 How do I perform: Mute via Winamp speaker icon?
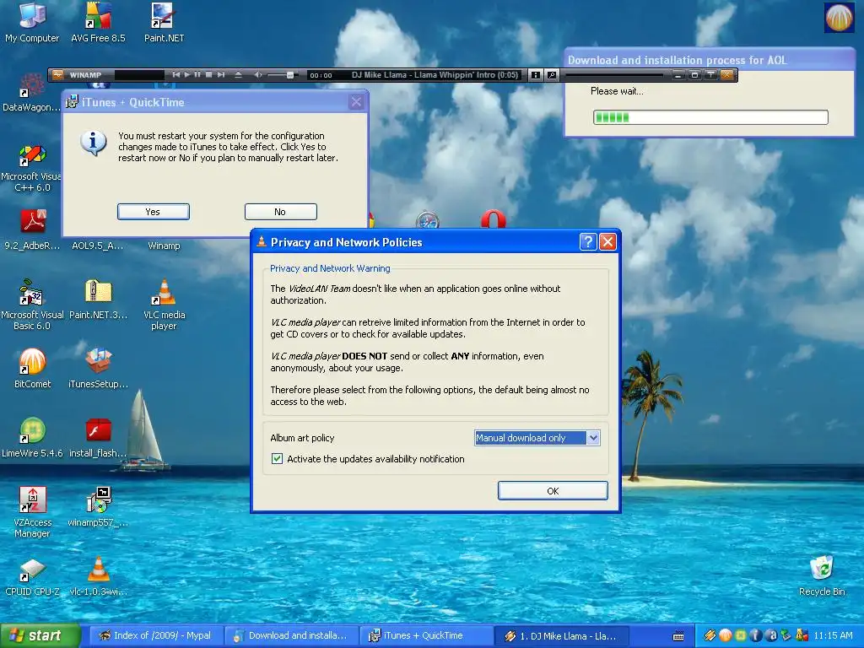pos(258,75)
